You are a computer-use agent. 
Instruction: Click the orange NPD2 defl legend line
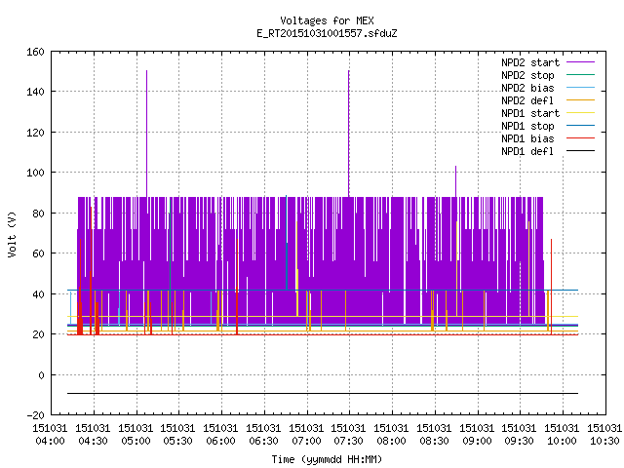581,100
